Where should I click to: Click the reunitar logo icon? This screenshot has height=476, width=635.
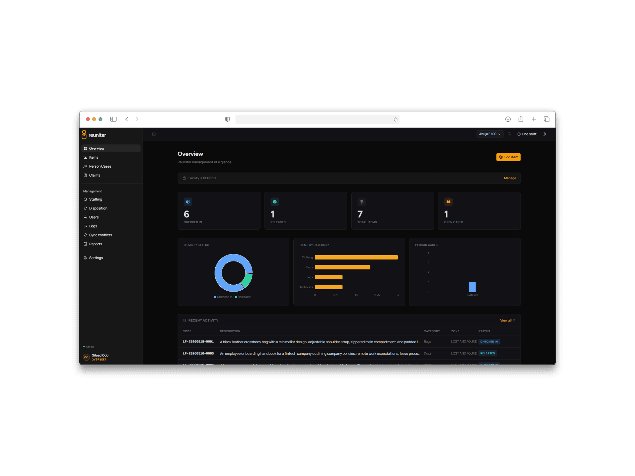(84, 135)
